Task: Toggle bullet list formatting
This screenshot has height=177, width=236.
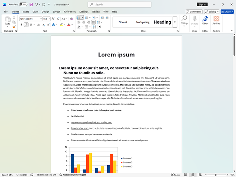Action: [x=79, y=17]
